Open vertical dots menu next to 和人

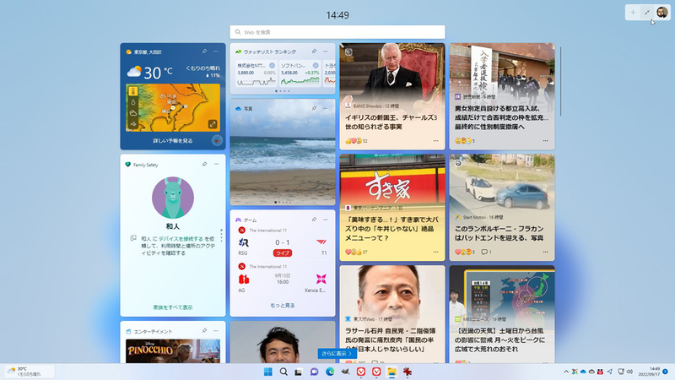[221, 236]
